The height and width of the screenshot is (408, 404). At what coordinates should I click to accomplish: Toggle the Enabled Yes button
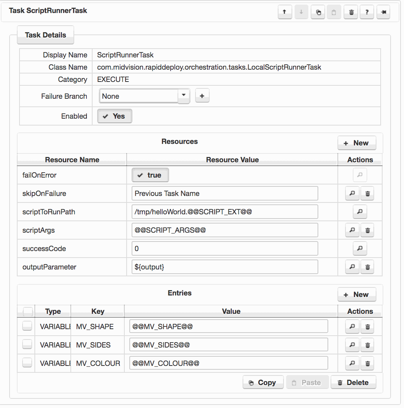[114, 116]
